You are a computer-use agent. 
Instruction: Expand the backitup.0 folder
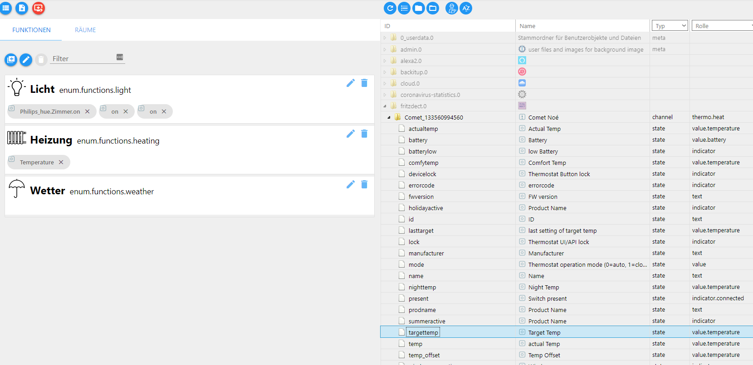pyautogui.click(x=385, y=72)
